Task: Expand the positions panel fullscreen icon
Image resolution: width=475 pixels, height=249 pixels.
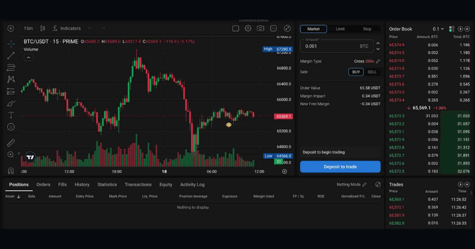Action: [378, 185]
